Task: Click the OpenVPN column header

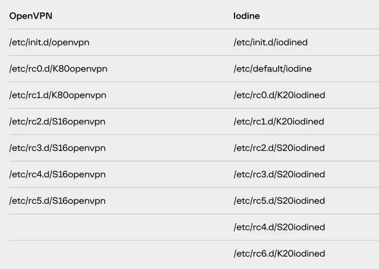Action: [x=30, y=16]
